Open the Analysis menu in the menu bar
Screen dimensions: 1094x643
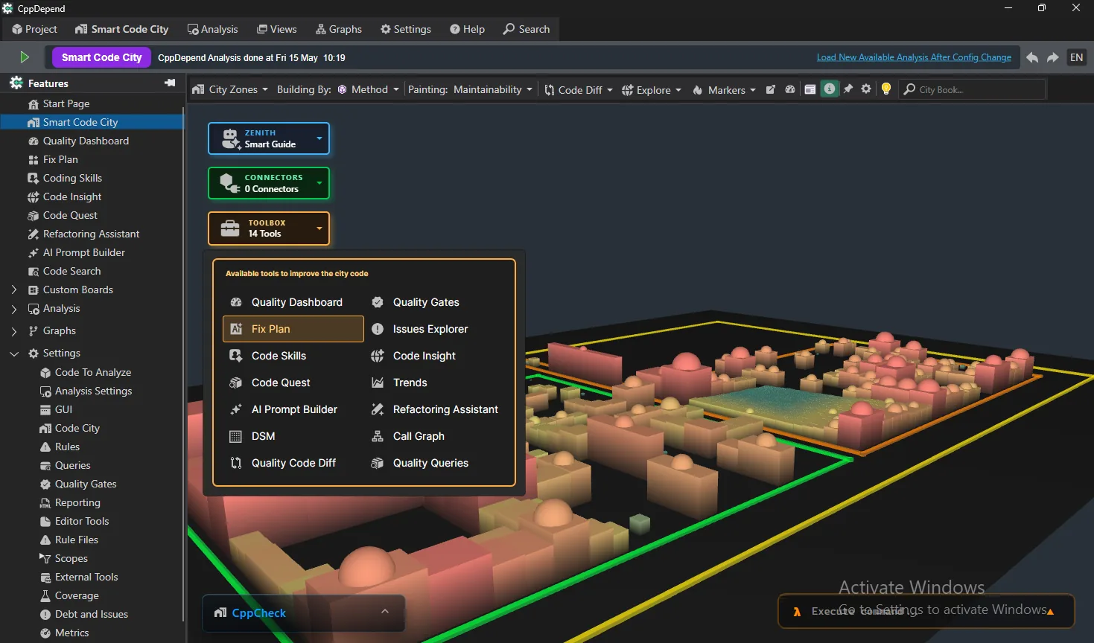point(212,29)
